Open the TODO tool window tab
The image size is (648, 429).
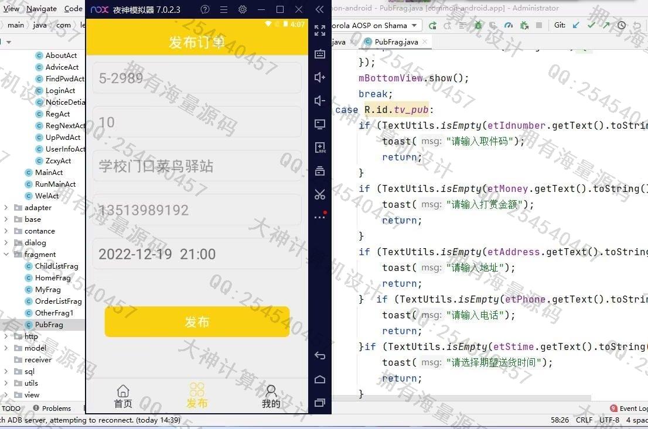point(11,409)
